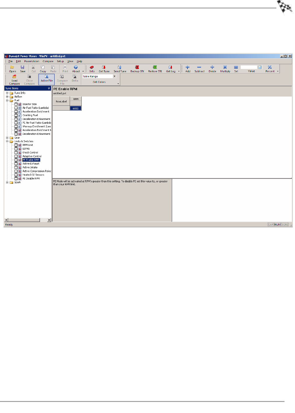The height and width of the screenshot is (413, 295).
Task: Select the EITMS tree item
Action: (x=26, y=149)
